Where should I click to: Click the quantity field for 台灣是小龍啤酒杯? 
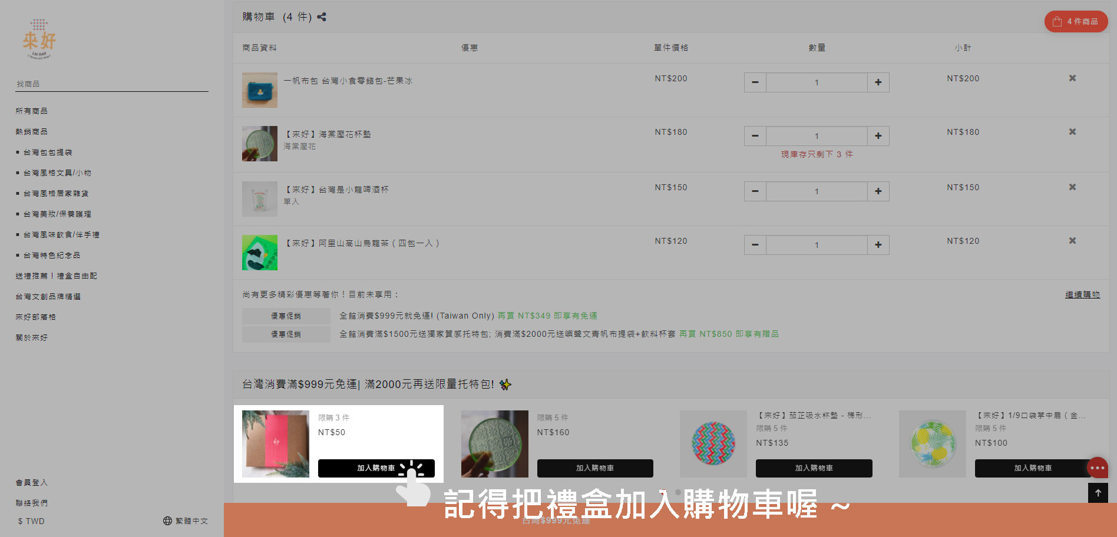tap(817, 191)
